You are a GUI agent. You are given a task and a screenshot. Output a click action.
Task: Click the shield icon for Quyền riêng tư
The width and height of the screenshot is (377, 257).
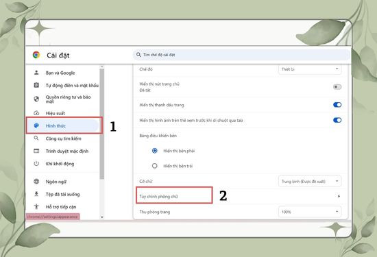click(x=36, y=99)
